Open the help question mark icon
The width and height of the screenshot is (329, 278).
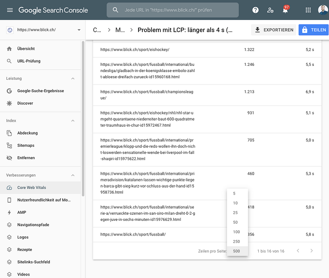pyautogui.click(x=256, y=10)
